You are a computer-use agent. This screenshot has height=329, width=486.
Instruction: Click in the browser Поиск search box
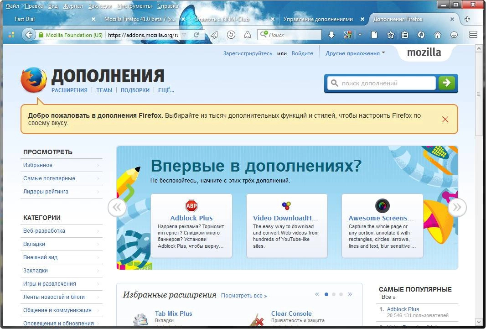pyautogui.click(x=290, y=35)
